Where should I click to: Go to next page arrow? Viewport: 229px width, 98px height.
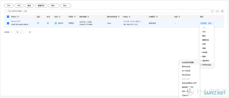(34, 32)
